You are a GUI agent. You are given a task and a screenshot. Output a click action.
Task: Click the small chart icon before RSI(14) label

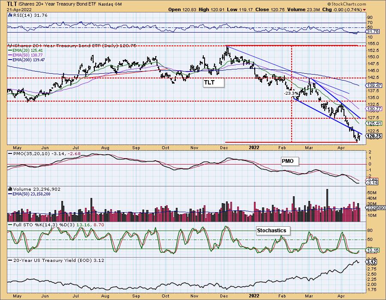(10, 15)
